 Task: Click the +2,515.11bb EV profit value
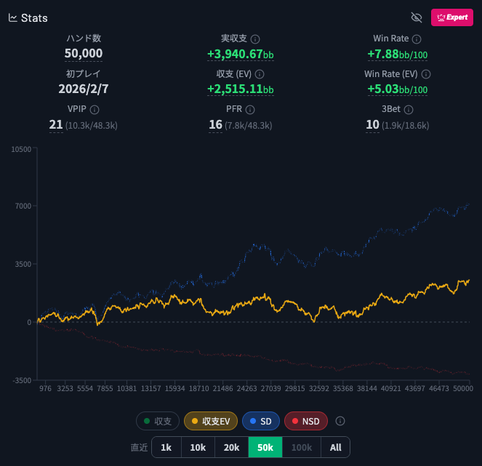(241, 89)
